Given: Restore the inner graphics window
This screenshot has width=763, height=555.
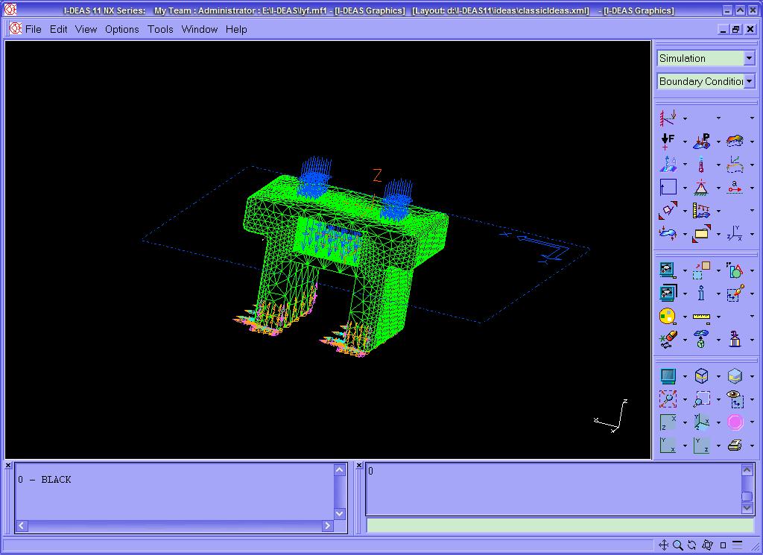Looking at the screenshot, I should (736, 29).
